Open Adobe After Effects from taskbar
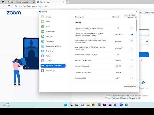Screen dimensions: 154x115 (110, 105)
